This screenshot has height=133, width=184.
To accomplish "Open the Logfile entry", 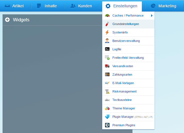I will pyautogui.click(x=129, y=49).
